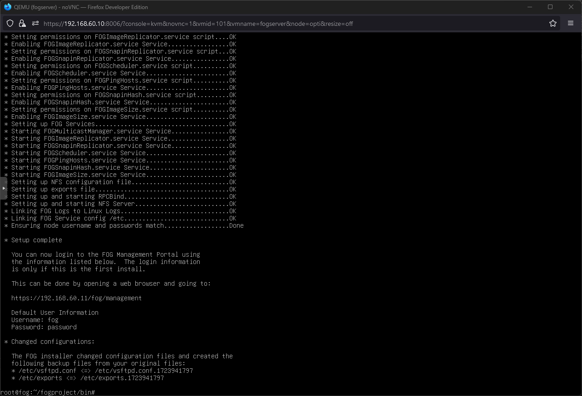Close the noVNC Firefox window
The width and height of the screenshot is (582, 396).
tap(571, 7)
